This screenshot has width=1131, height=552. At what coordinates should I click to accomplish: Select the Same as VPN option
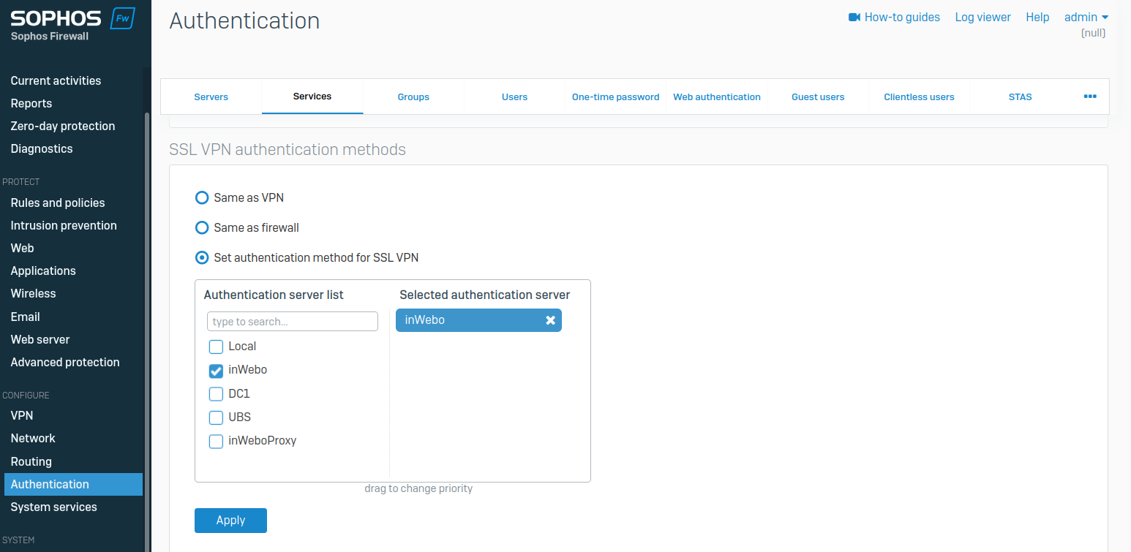point(202,197)
